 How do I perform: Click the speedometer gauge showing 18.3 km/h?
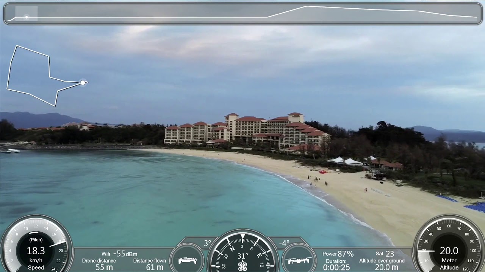pyautogui.click(x=36, y=244)
